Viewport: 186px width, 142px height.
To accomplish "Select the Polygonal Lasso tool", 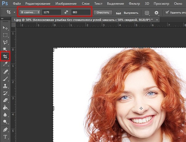I will (5, 42).
